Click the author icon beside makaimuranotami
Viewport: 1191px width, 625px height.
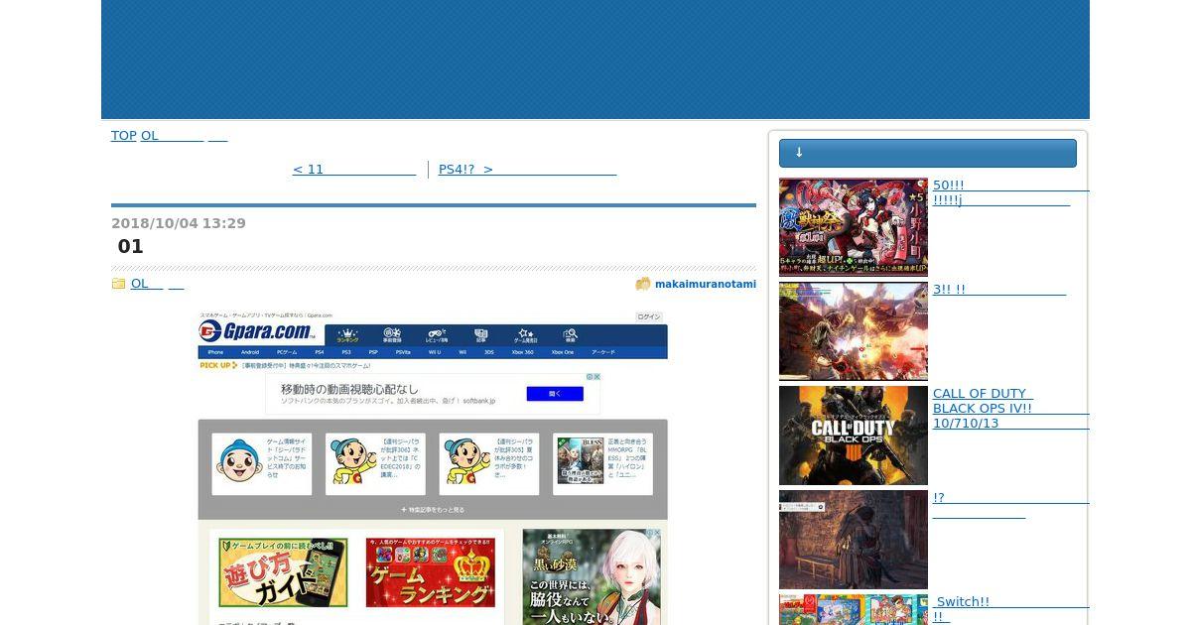[x=643, y=284]
